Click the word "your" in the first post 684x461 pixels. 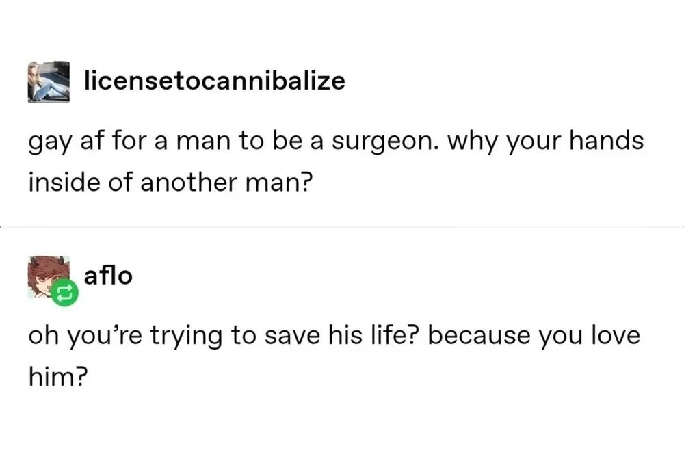533,144
